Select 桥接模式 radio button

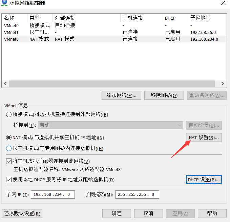click(9, 114)
